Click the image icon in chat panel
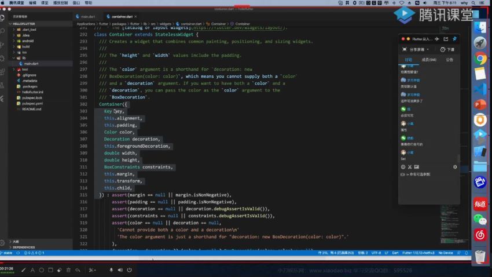 (x=416, y=167)
